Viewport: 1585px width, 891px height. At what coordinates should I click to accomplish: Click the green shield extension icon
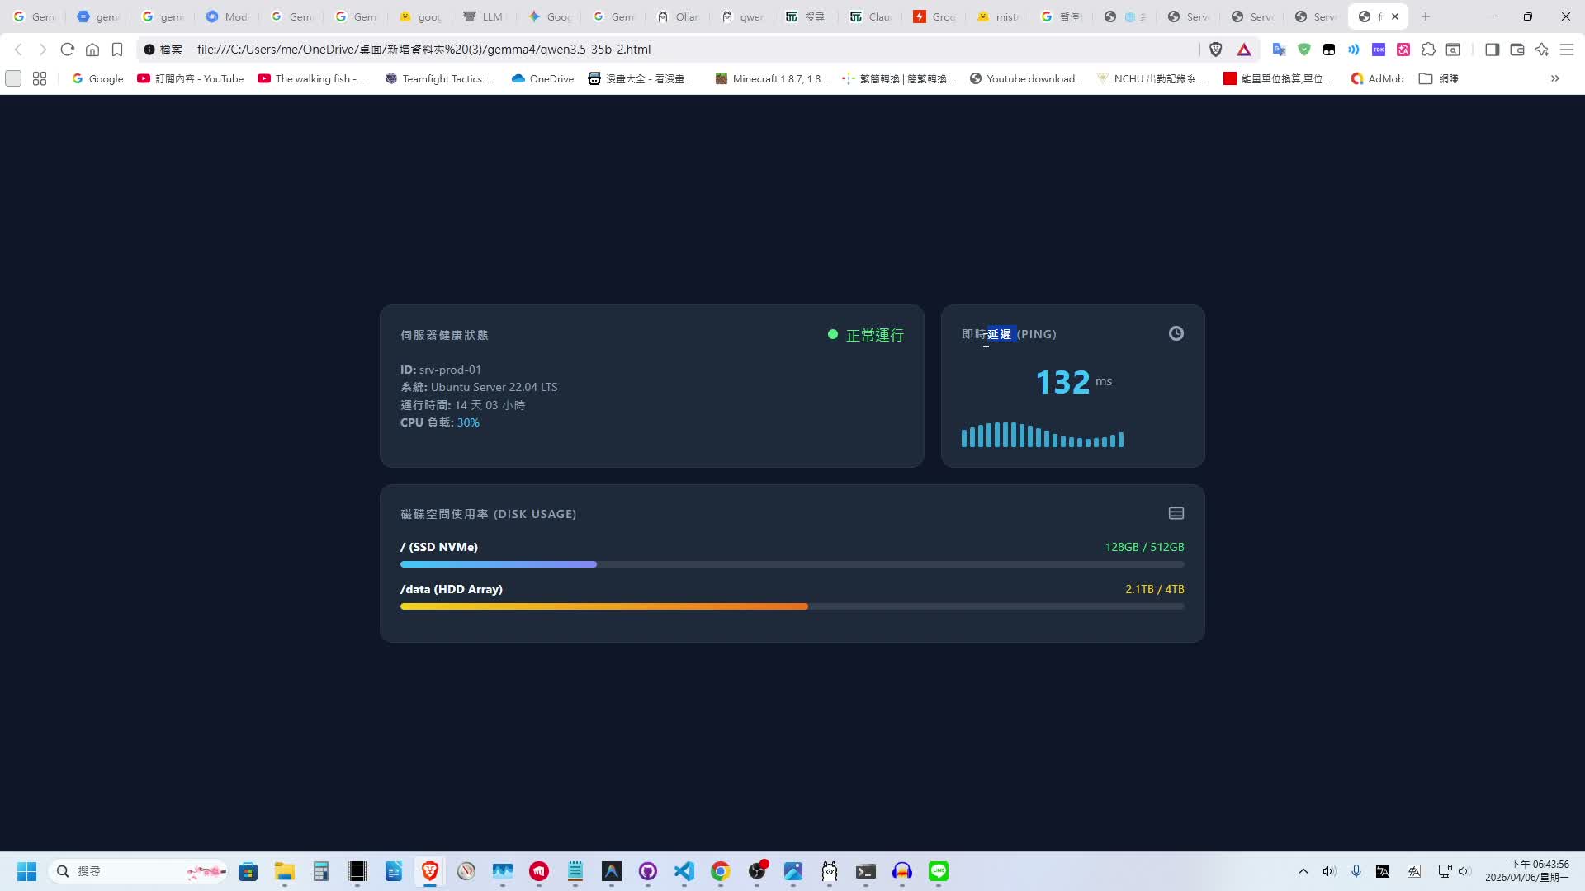point(1304,49)
